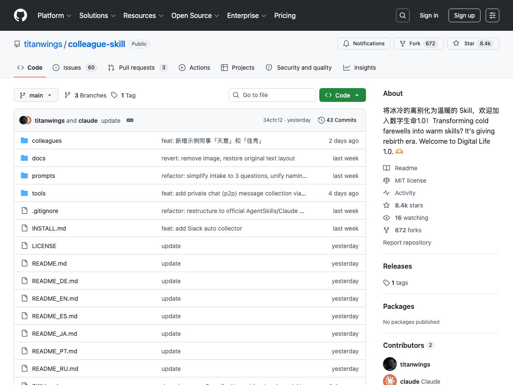Open Security and quality tab

click(298, 68)
